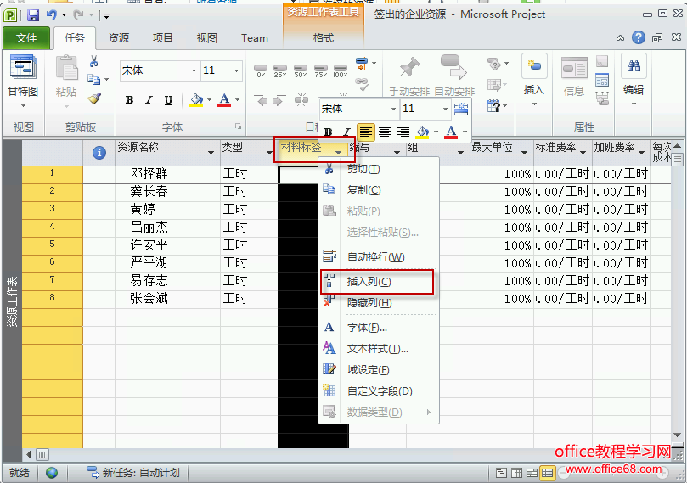Open ribbon font size 11 dropdown
Image resolution: width=687 pixels, height=483 pixels.
coord(236,70)
